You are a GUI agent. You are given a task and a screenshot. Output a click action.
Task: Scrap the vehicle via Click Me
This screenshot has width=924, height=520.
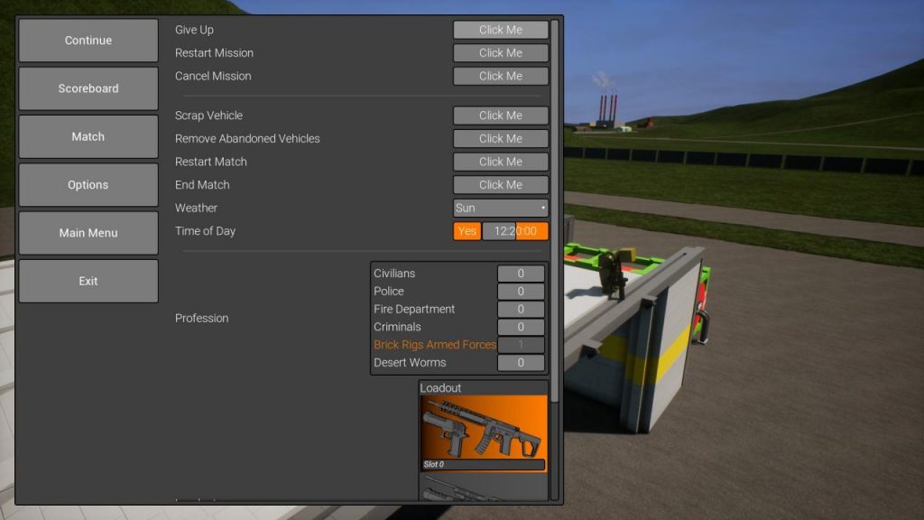[x=501, y=116]
